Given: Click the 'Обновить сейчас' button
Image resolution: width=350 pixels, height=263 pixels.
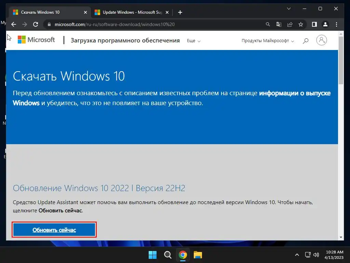Looking at the screenshot, I should click(x=54, y=230).
